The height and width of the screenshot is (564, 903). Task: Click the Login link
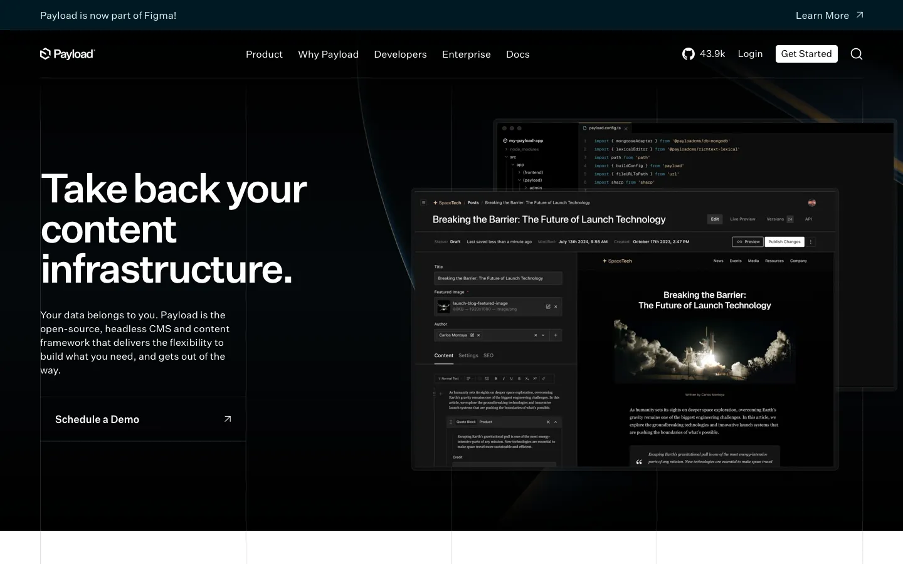click(750, 54)
